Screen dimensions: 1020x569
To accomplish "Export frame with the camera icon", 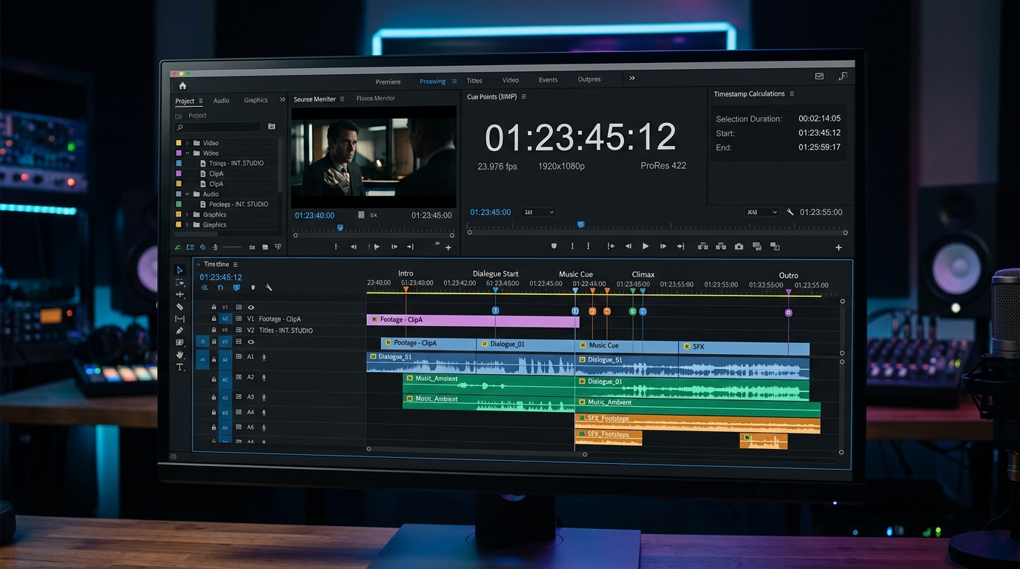I will (x=739, y=246).
